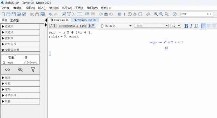Open the 文件(F) menu
The image size is (217, 118).
tap(6, 8)
